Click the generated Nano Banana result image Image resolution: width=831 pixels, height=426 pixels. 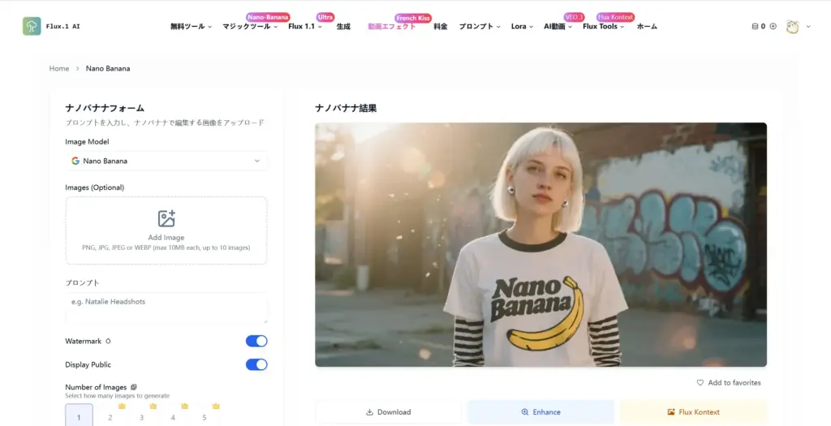click(540, 245)
